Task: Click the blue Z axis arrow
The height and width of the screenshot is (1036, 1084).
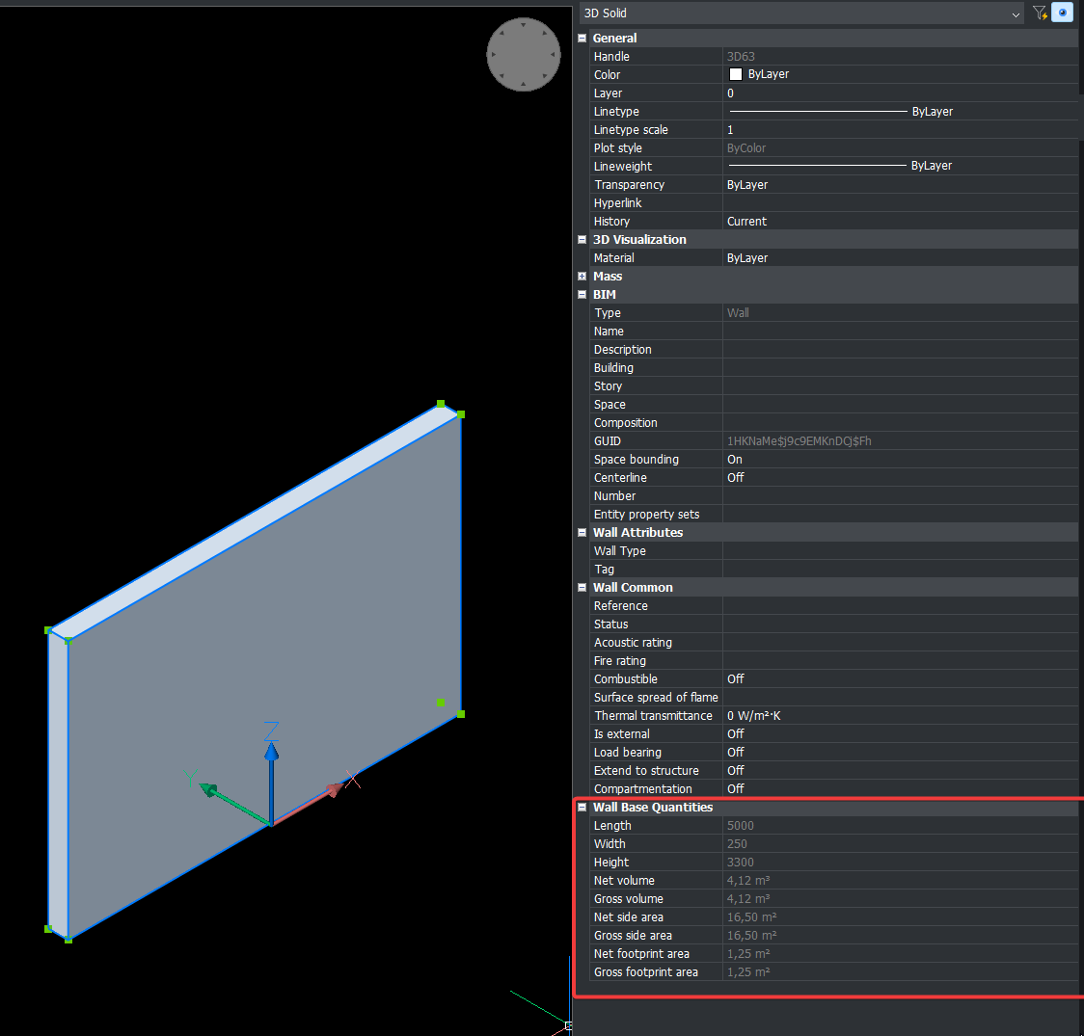Action: tap(272, 753)
